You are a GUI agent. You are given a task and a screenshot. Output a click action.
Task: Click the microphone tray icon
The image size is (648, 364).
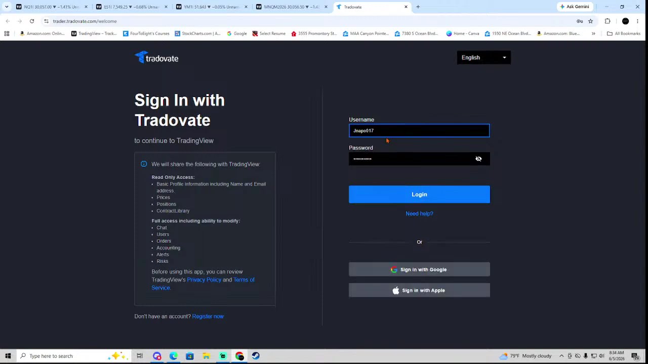pos(586,356)
